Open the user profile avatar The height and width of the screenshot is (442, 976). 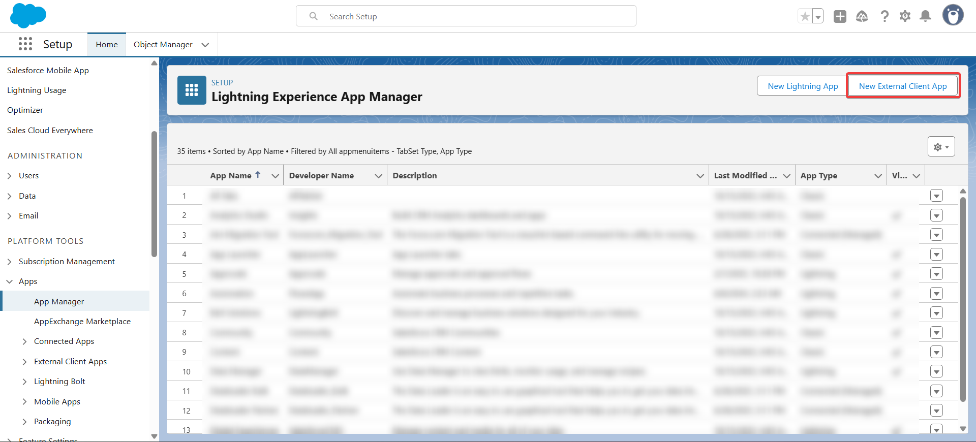coord(953,15)
